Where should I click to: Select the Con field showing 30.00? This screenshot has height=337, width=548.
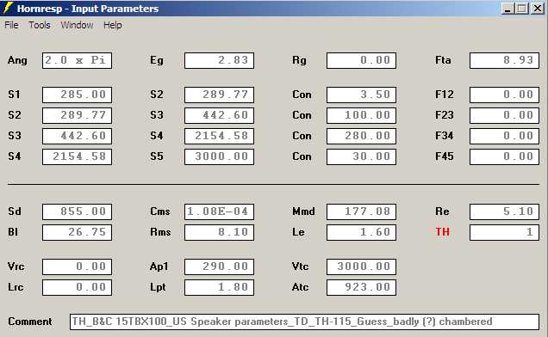(361, 156)
